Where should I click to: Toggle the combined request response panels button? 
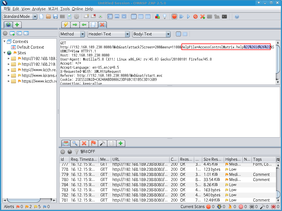[134, 16]
